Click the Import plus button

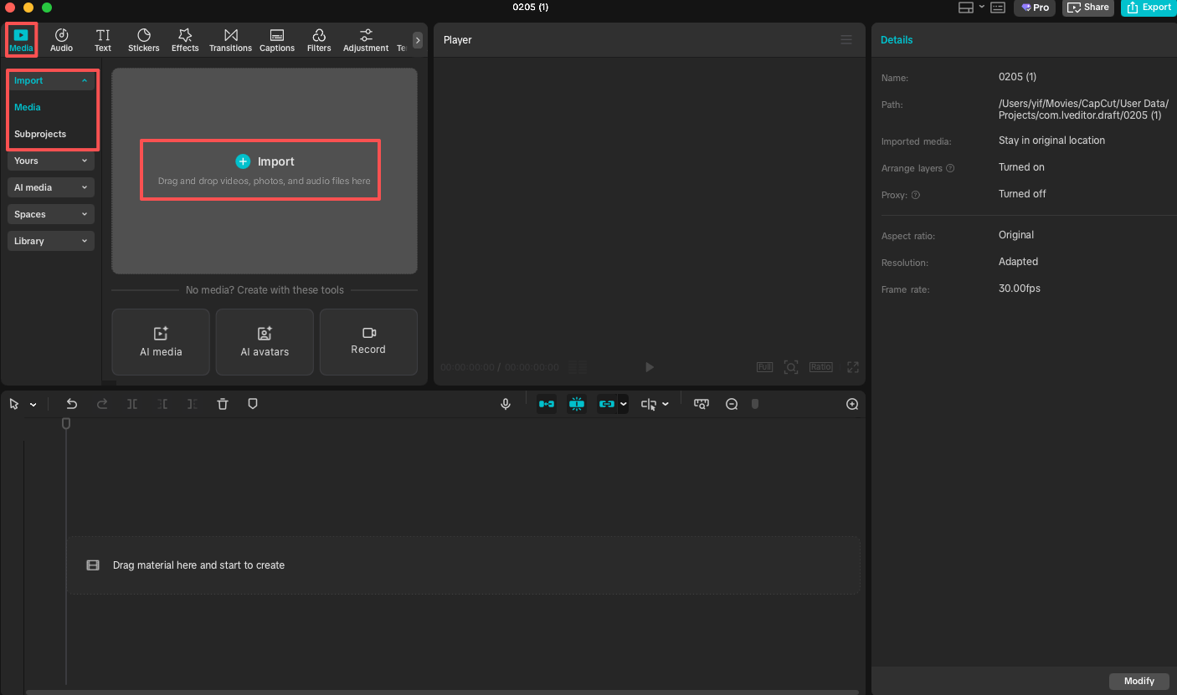pos(243,161)
